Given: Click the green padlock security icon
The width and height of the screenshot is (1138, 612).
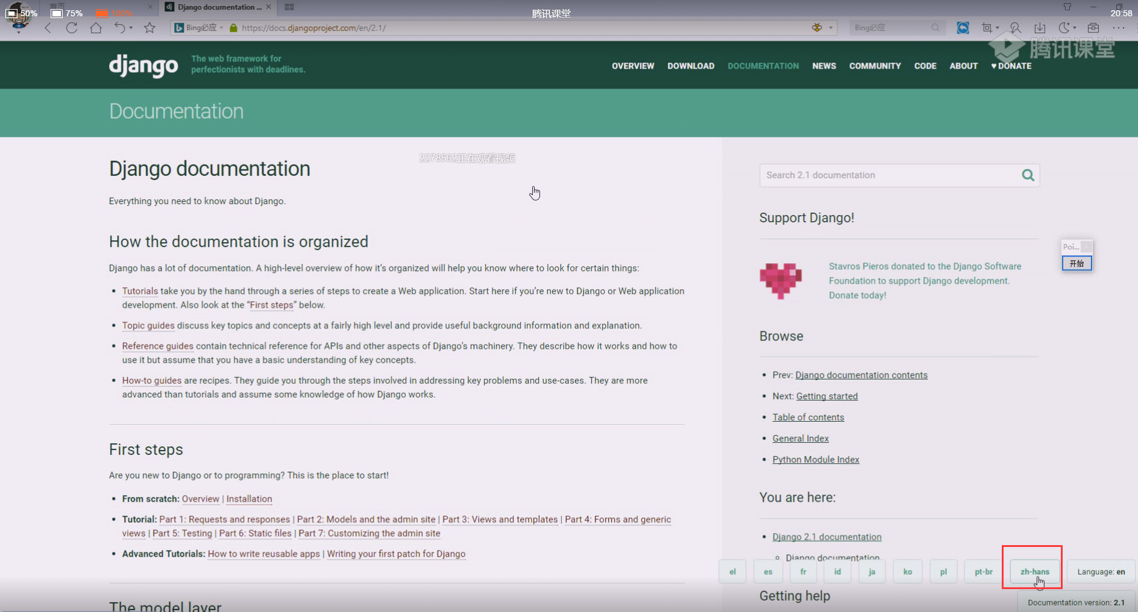Looking at the screenshot, I should [x=234, y=28].
